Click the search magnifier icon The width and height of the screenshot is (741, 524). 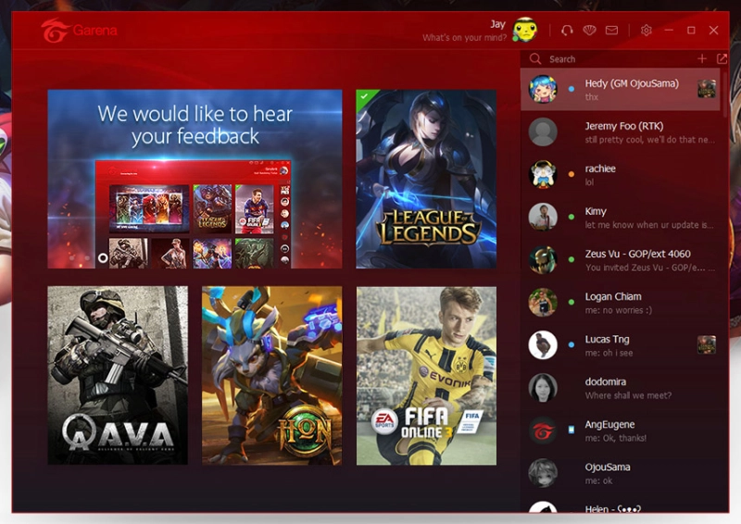coord(535,58)
